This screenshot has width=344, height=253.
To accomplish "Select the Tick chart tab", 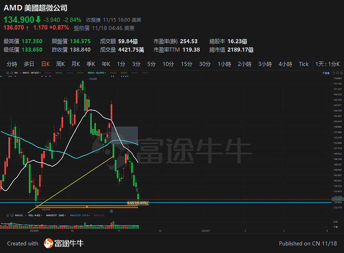I will pyautogui.click(x=303, y=64).
